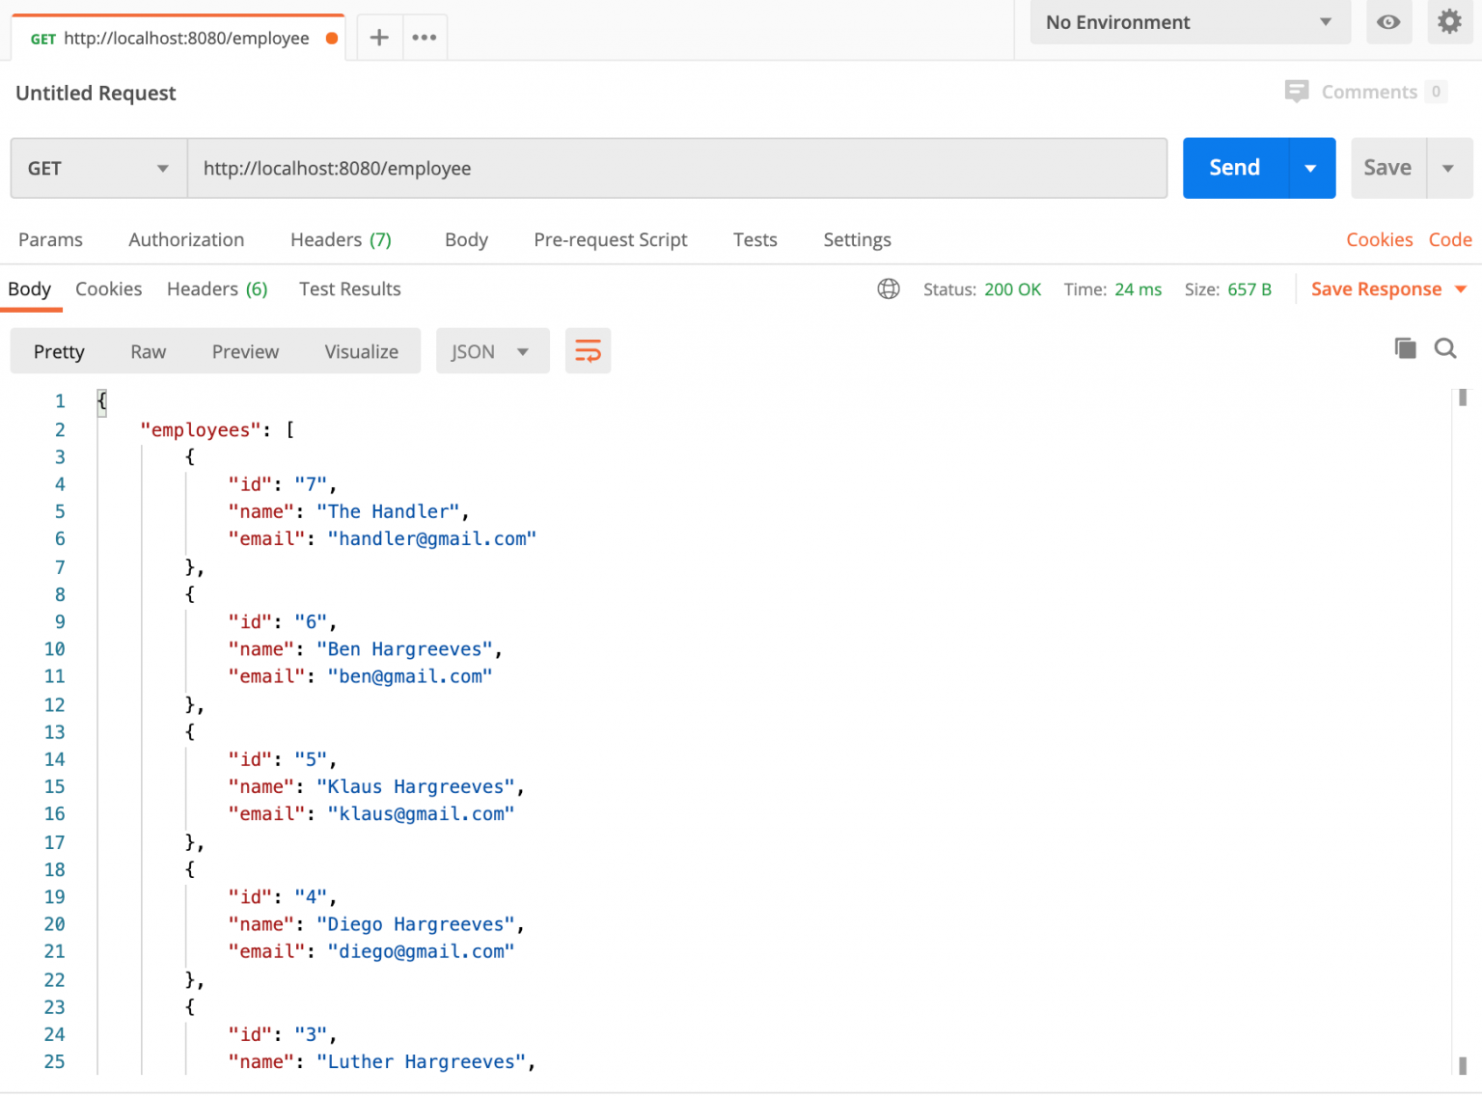Viewport: 1482px width, 1097px height.
Task: Open a new request tab with plus icon
Action: coord(379,38)
